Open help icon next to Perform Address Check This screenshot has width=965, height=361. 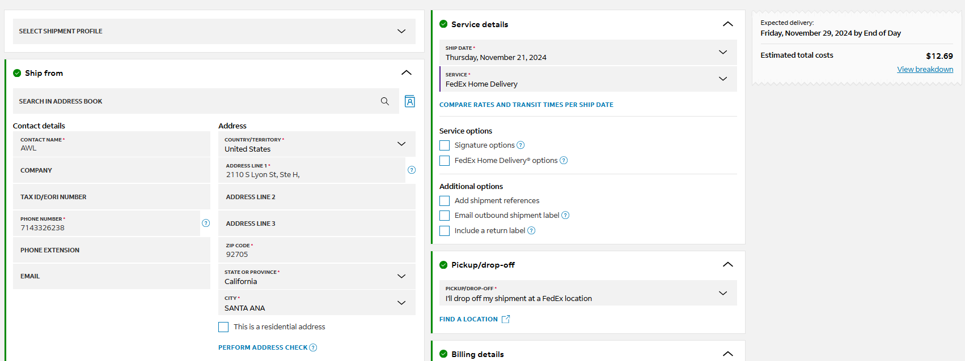(313, 347)
